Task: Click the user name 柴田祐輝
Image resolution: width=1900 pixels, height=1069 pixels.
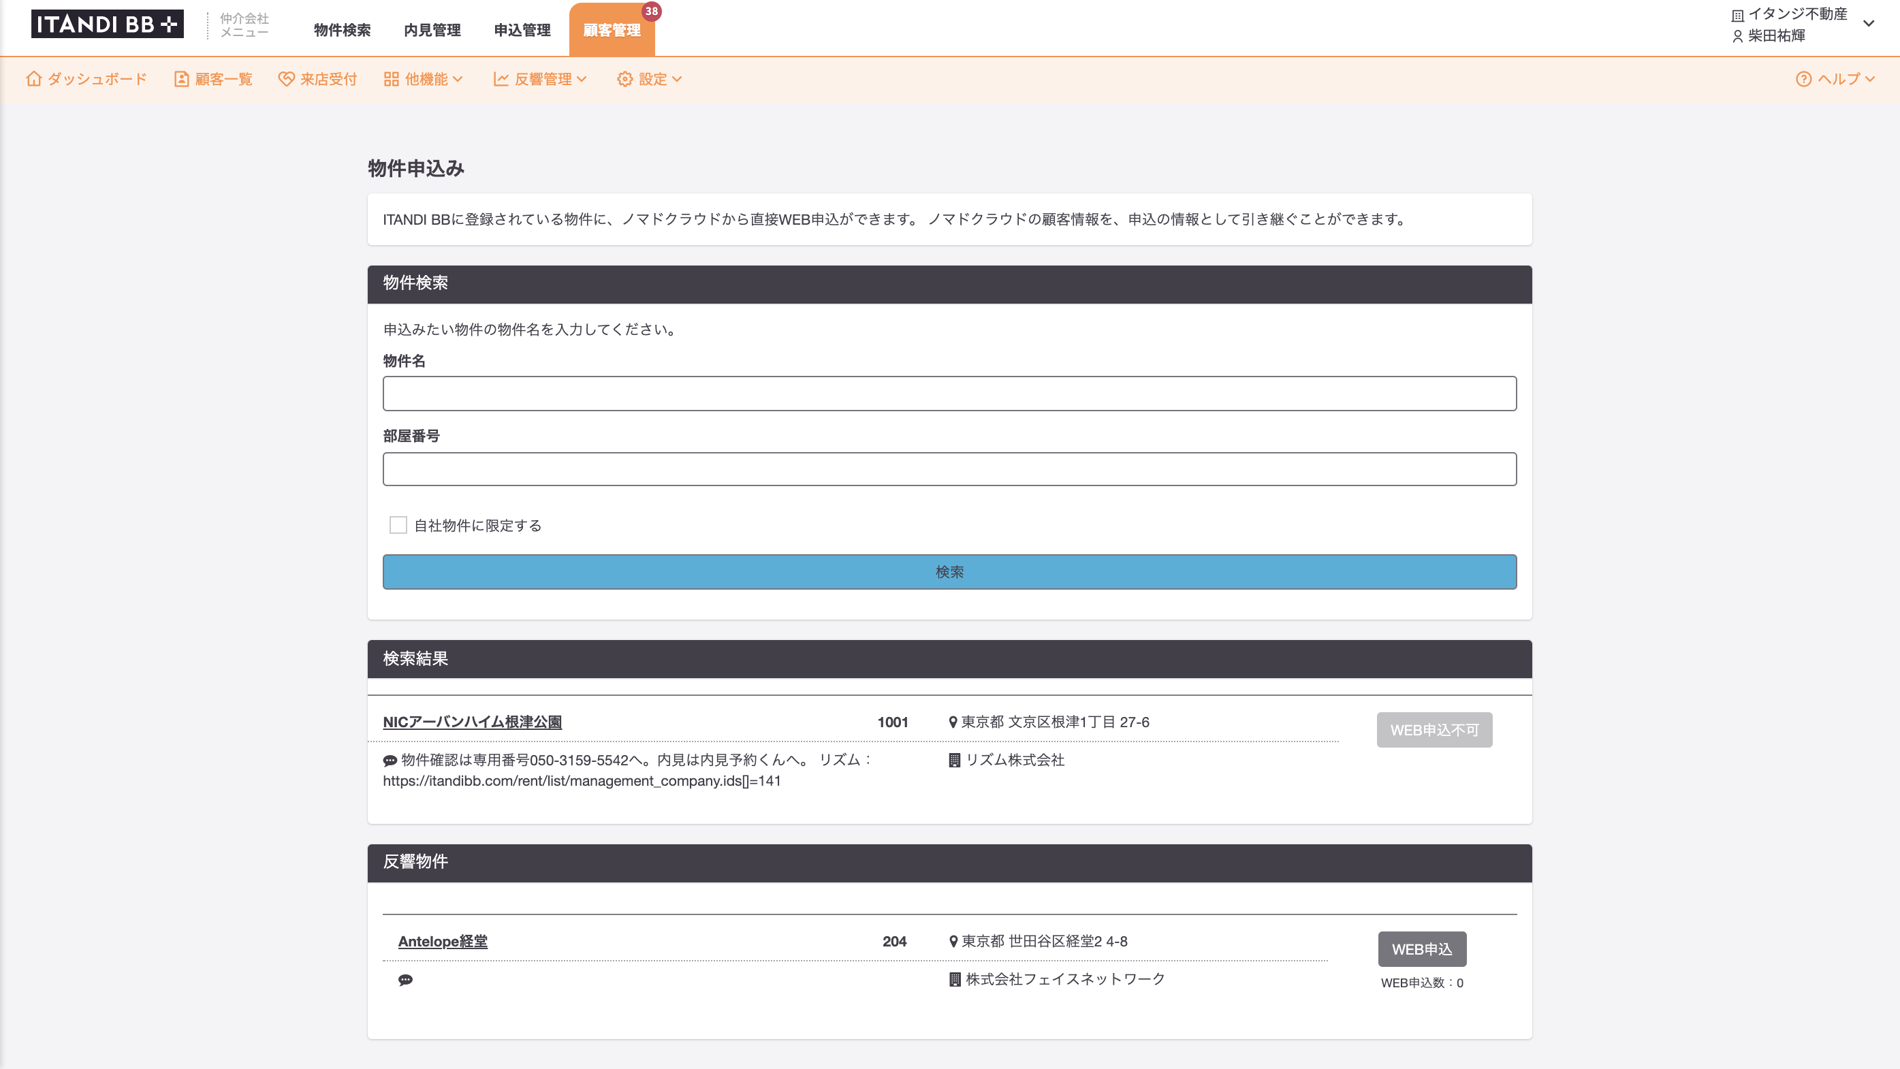Action: (1776, 35)
